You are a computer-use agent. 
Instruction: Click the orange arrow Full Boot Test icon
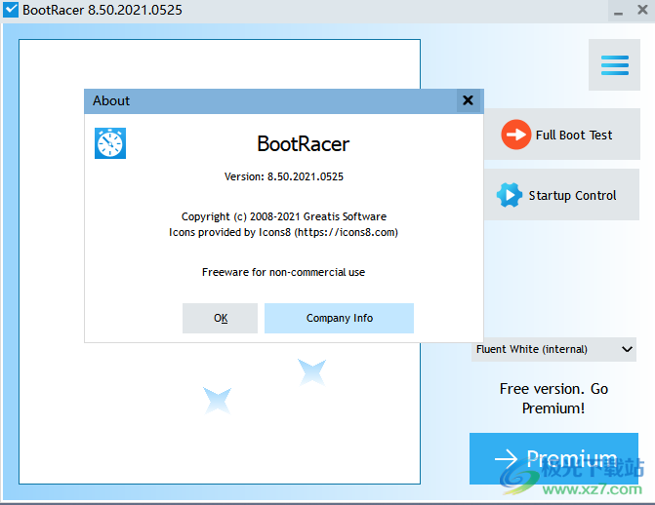tap(515, 135)
